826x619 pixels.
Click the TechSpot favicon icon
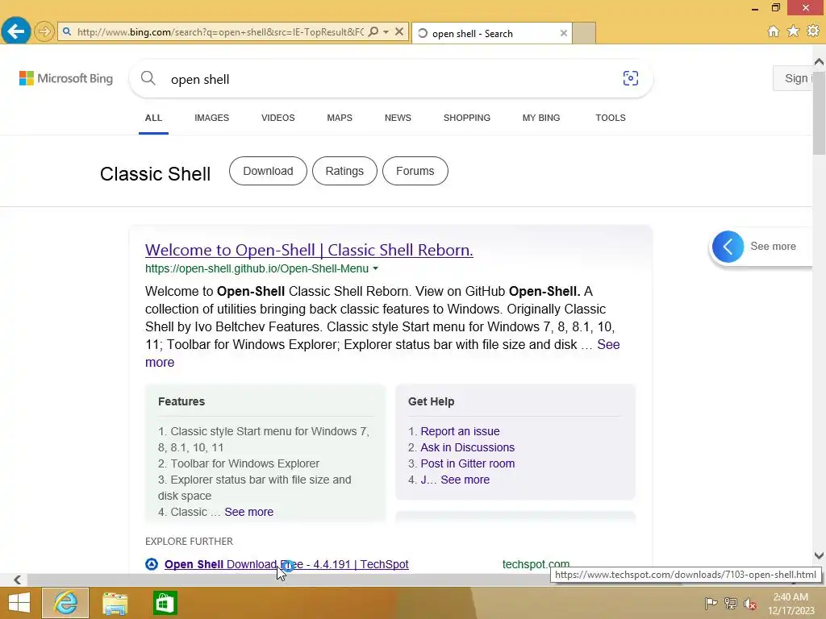[152, 564]
